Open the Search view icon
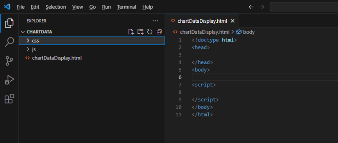338x143 pixels. [x=9, y=42]
